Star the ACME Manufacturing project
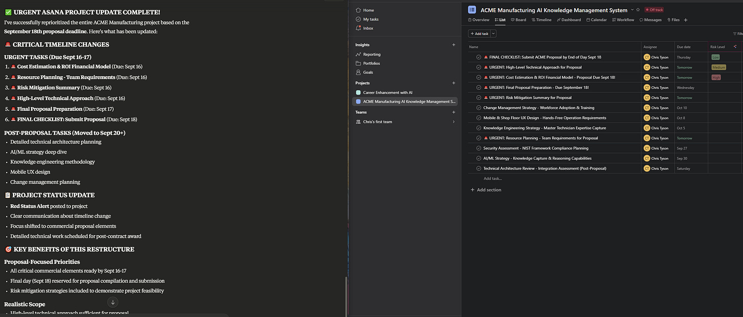Screen dimensions: 743x317 pyautogui.click(x=638, y=10)
